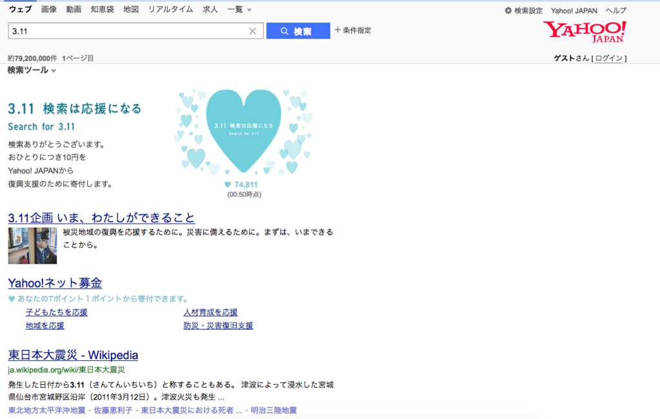The width and height of the screenshot is (660, 419).
Task: Click the Yahoo! JAPAN logo
Action: click(585, 32)
